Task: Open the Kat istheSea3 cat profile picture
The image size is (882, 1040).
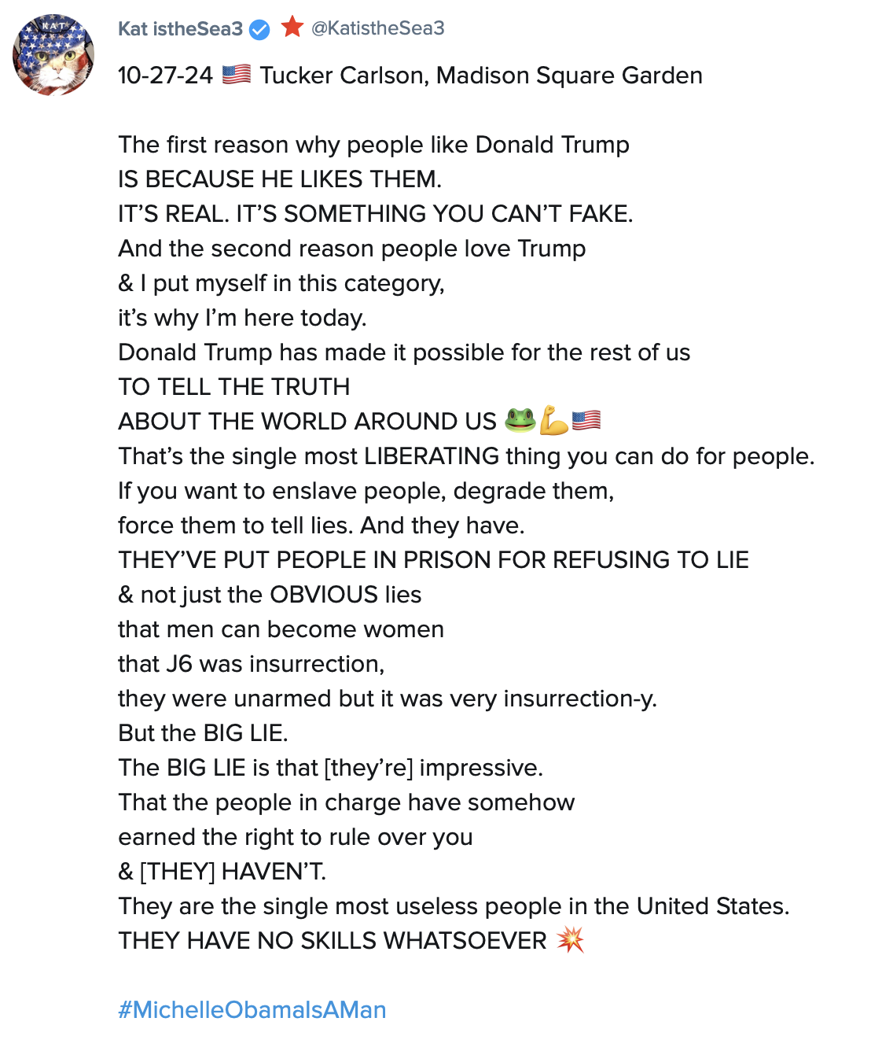Action: click(x=53, y=55)
